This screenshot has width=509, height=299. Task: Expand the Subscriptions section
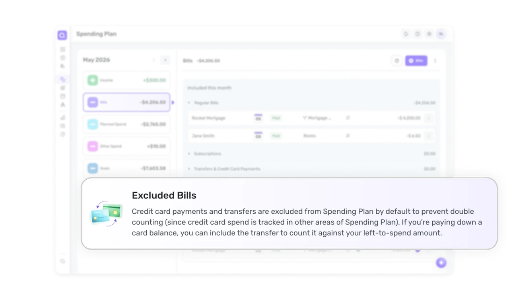tap(189, 153)
